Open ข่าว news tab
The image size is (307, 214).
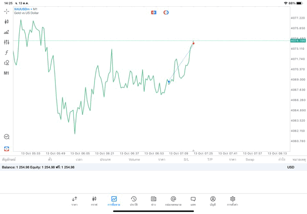click(x=153, y=201)
